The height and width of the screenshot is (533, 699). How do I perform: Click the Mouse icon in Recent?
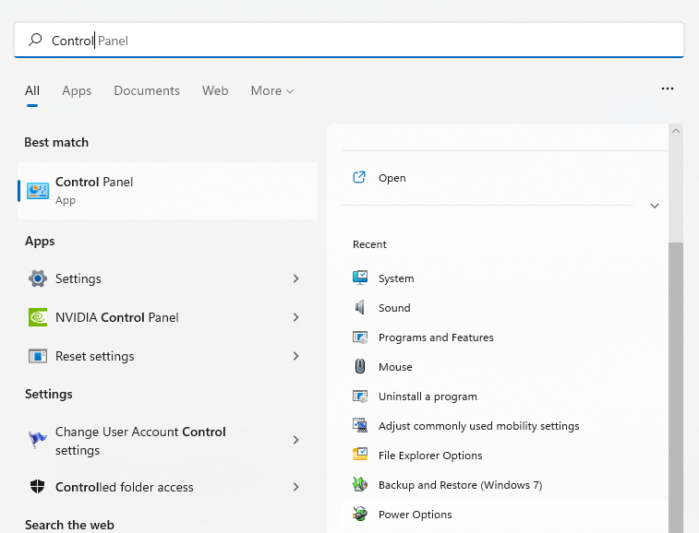point(360,366)
